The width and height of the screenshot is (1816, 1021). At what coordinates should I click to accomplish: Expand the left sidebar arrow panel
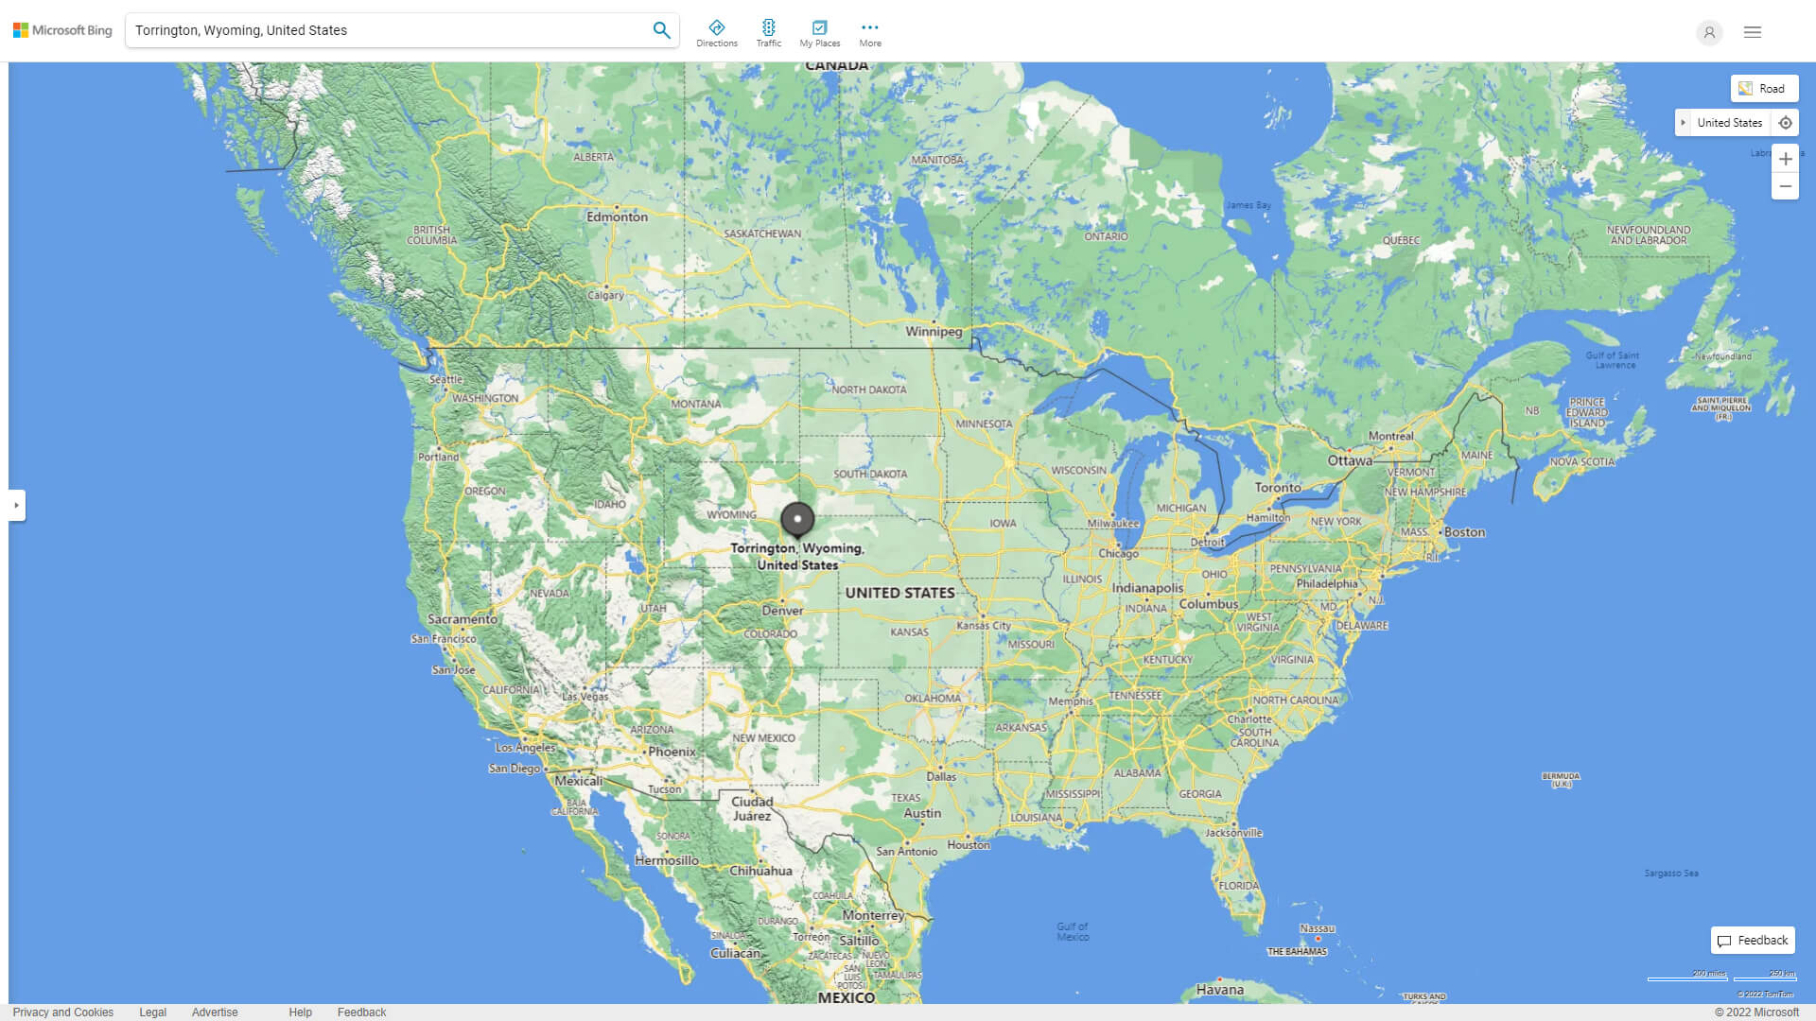click(x=15, y=505)
